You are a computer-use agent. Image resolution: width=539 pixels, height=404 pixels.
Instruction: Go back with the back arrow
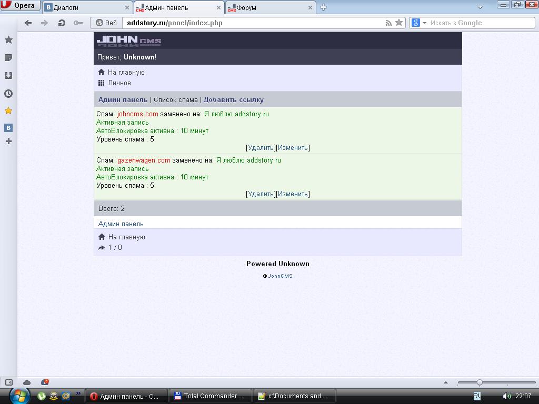click(28, 23)
